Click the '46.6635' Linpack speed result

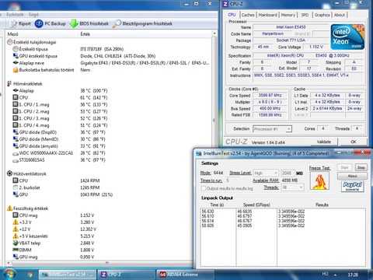click(245, 212)
